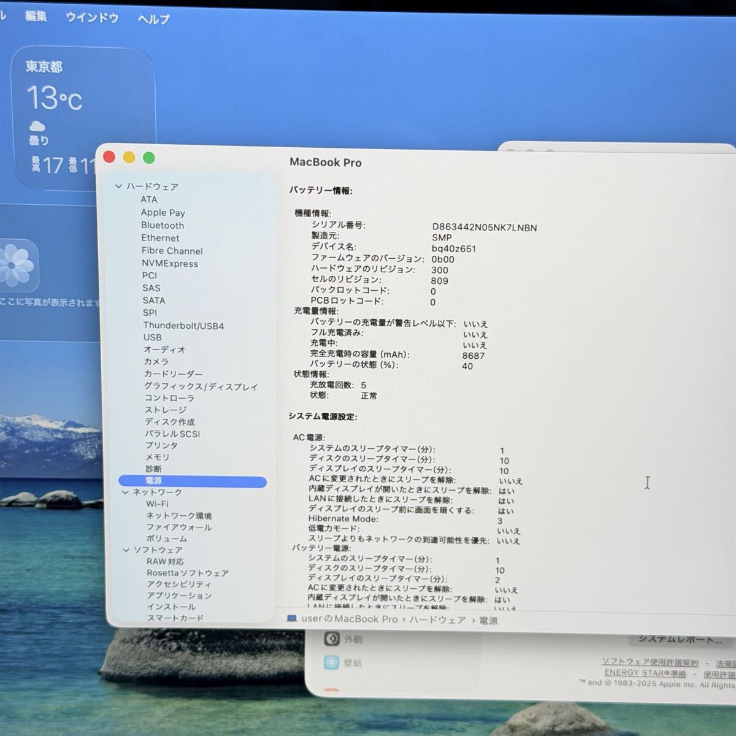Select オーディオ in the sidebar
Viewport: 736px width, 736px height.
pos(164,350)
